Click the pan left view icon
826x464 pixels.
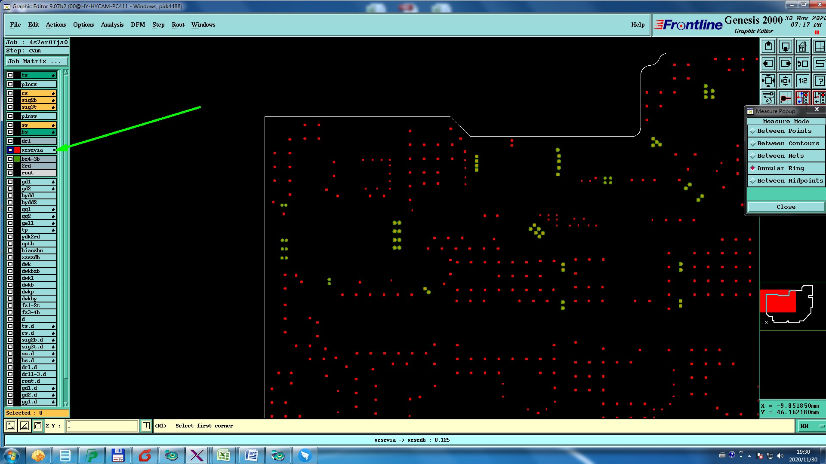pos(768,64)
